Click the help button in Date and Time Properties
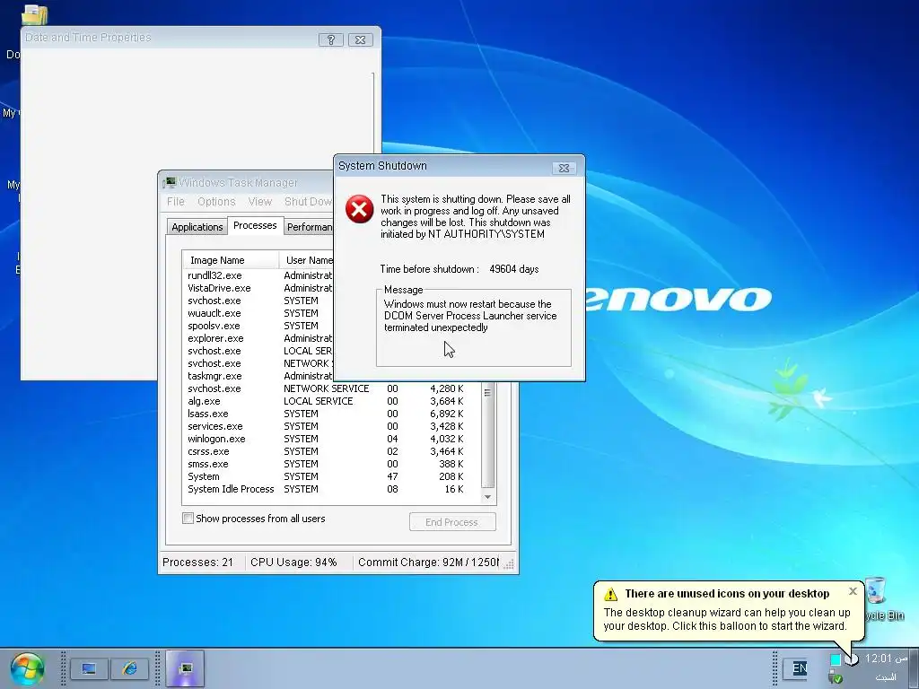 [x=331, y=39]
